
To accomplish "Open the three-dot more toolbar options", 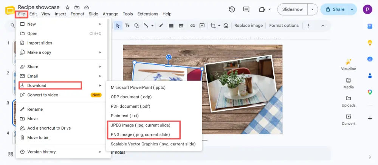I will (308, 26).
